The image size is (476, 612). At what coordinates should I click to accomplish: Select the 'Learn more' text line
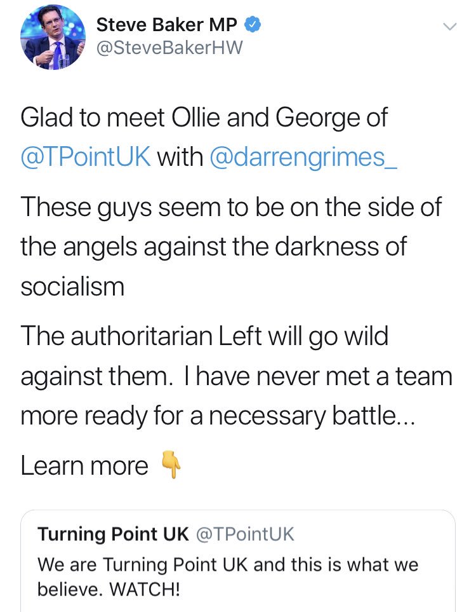(84, 466)
